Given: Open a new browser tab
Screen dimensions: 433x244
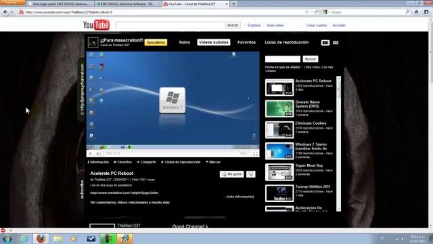Looking at the screenshot, I should tap(233, 4).
